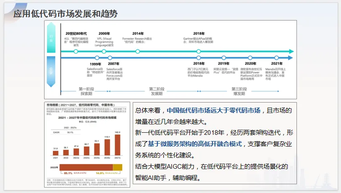
Task: Click teal line circle marker under 2014年
Action: (138, 51)
